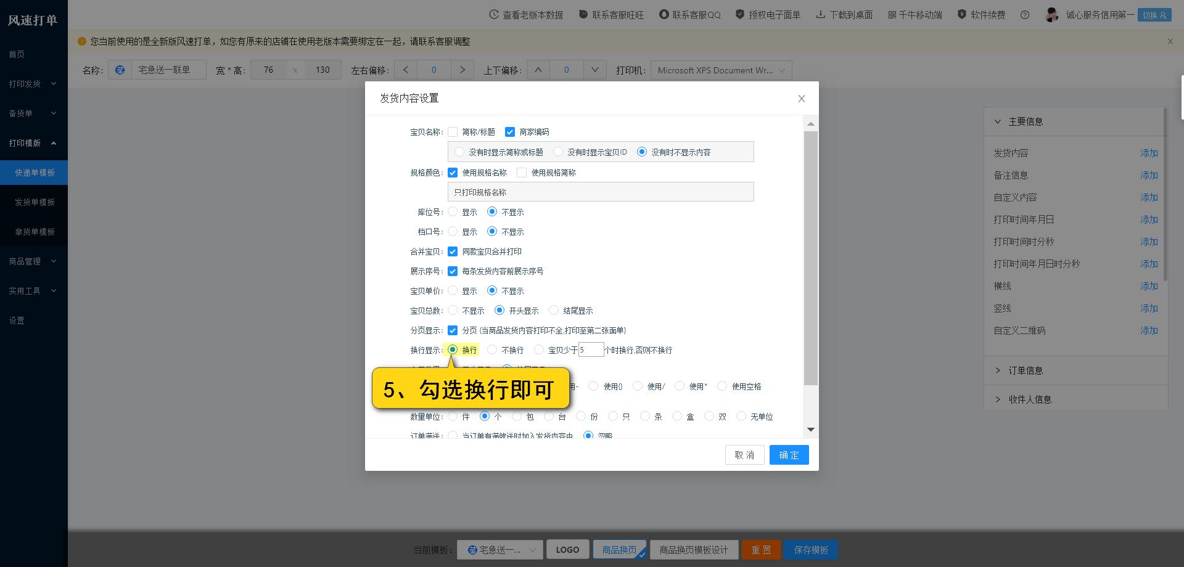
Task: Click the 确定 confirm button
Action: point(789,455)
